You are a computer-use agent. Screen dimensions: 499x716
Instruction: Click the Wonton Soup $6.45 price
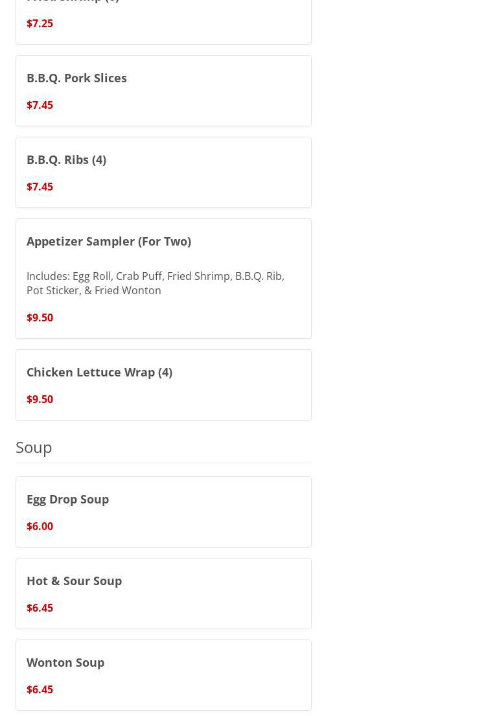[40, 689]
